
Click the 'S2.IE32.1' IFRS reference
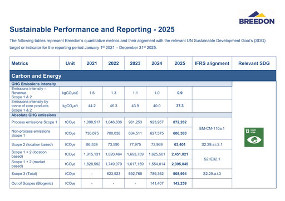click(x=212, y=159)
